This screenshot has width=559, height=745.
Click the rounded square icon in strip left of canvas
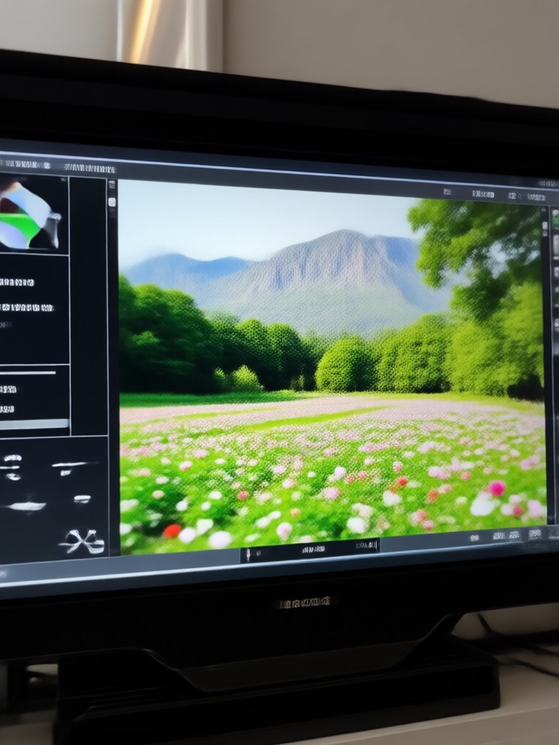coord(112,202)
